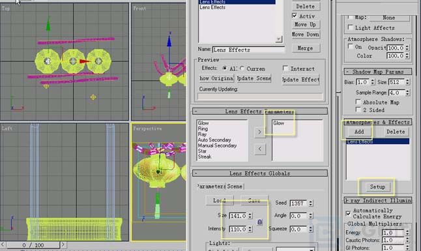Select the All effects radio button
Screen dimensions: 421x251
coord(225,68)
